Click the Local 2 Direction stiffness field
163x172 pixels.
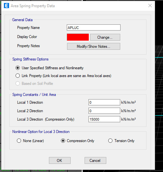tap(104, 111)
